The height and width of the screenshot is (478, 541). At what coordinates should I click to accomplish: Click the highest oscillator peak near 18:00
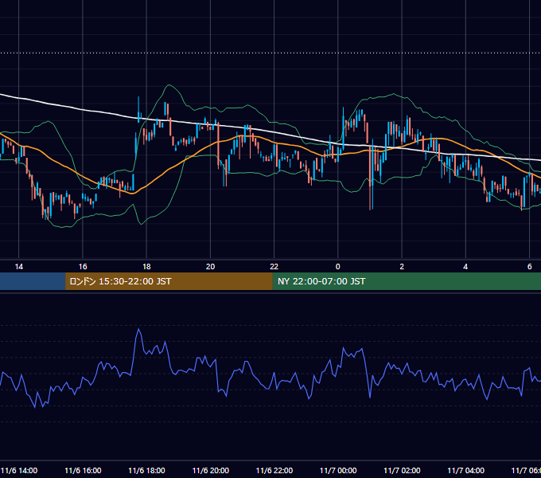click(138, 329)
